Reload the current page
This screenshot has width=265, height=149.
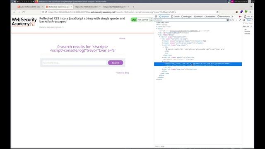click(x=24, y=12)
